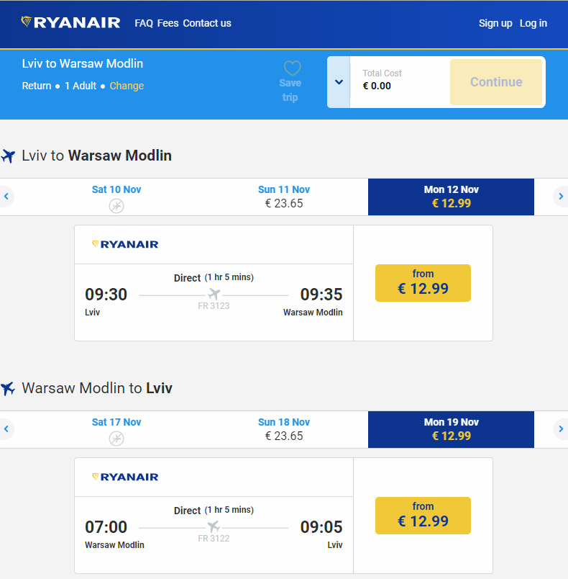This screenshot has height=579, width=568.
Task: Show earlier return dates arrow
Action: coord(6,428)
